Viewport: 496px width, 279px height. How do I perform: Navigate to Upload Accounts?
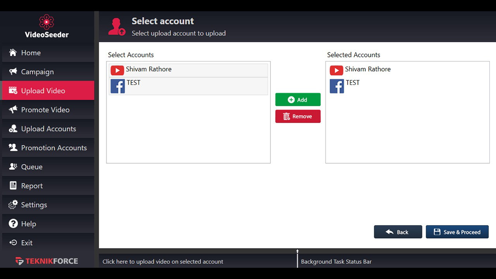click(48, 129)
